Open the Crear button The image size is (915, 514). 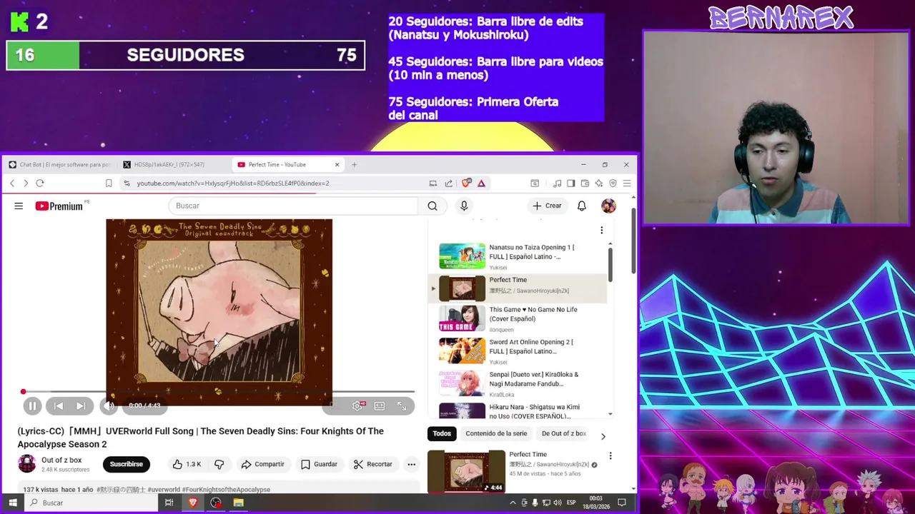pos(548,206)
